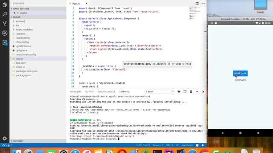Change indentation via Spaces: 2
Screen dimensions: 273x153
point(158,145)
